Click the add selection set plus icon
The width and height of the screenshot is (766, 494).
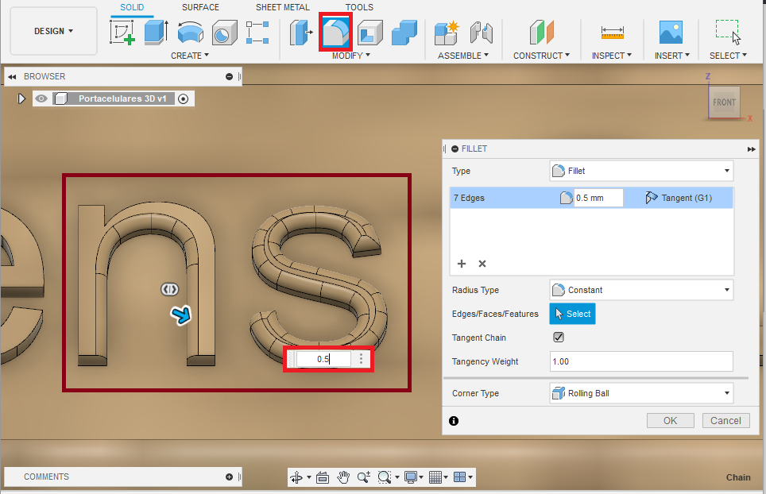[x=461, y=264]
